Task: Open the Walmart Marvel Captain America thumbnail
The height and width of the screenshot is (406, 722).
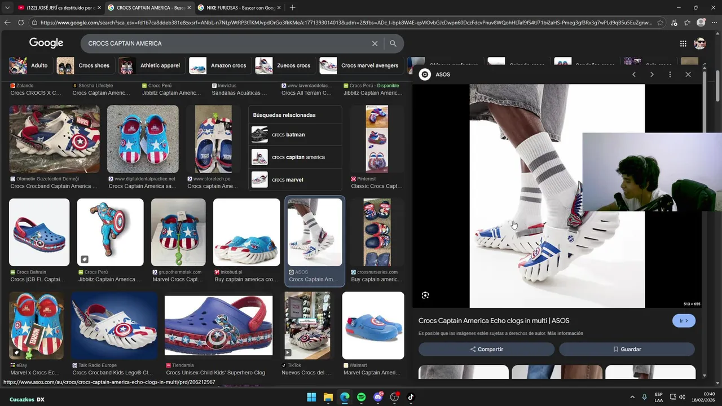Action: click(x=373, y=325)
